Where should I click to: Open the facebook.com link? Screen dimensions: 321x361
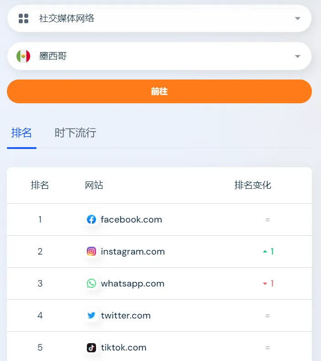click(131, 220)
